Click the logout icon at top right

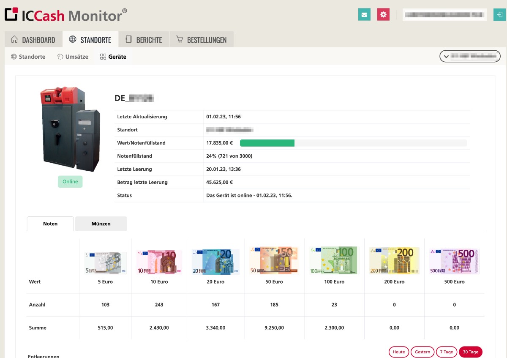click(499, 14)
